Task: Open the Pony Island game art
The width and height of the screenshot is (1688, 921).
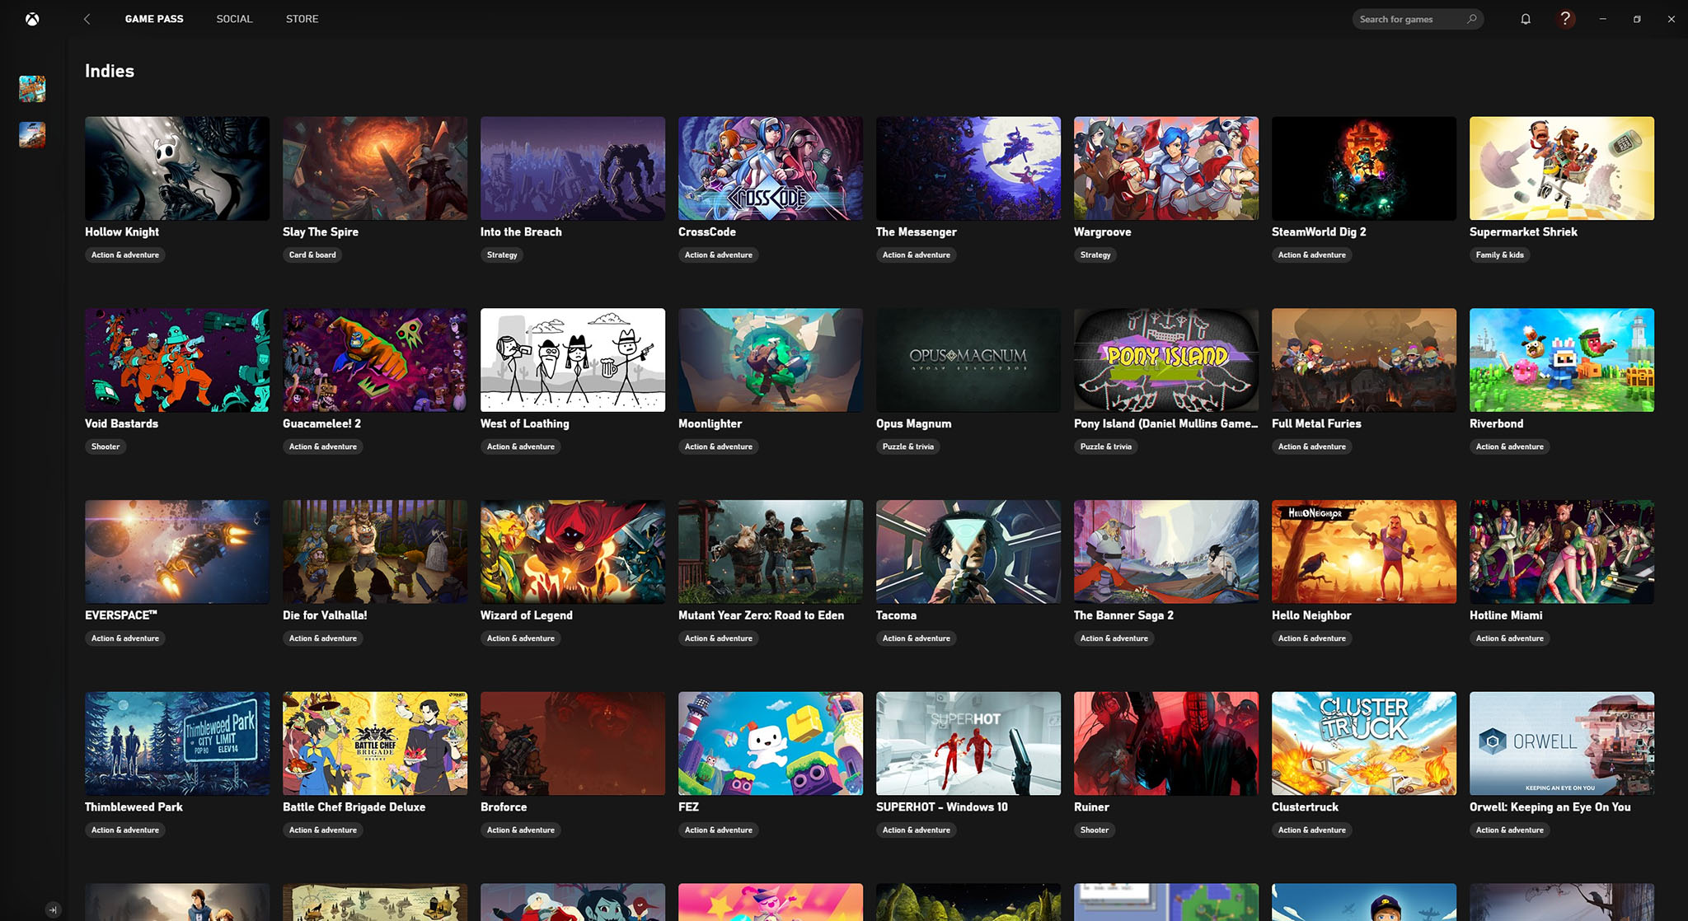Action: point(1166,360)
